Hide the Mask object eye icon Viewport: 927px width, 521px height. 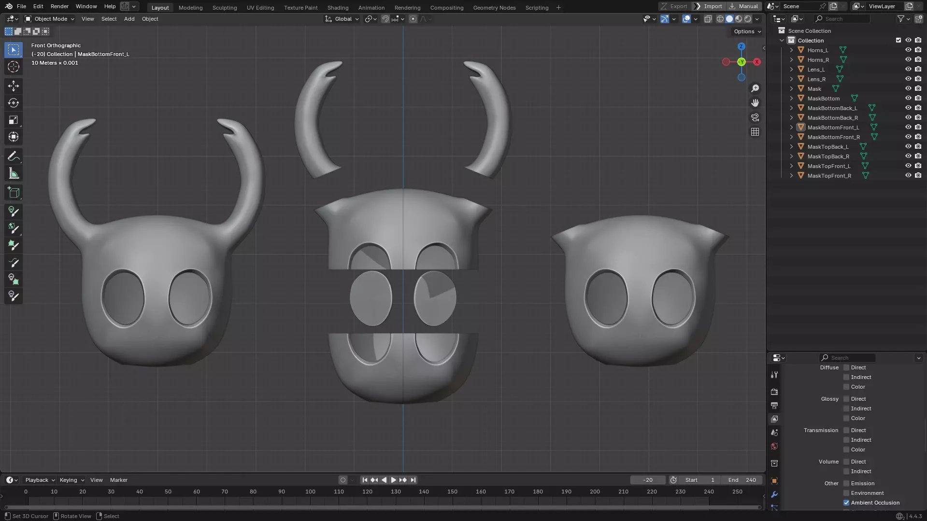[908, 88]
